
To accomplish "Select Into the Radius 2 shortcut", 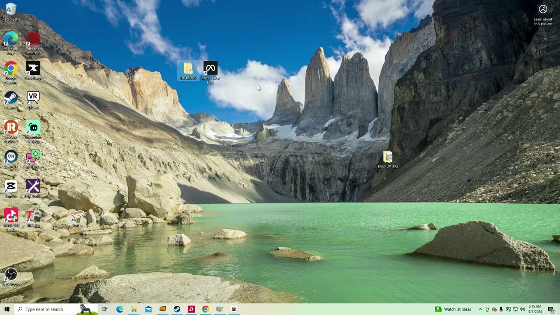I will [11, 132].
